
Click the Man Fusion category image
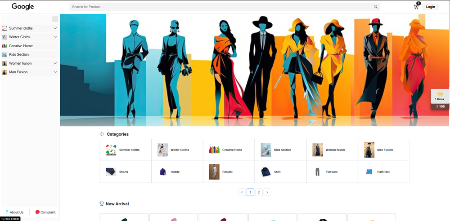(x=369, y=150)
